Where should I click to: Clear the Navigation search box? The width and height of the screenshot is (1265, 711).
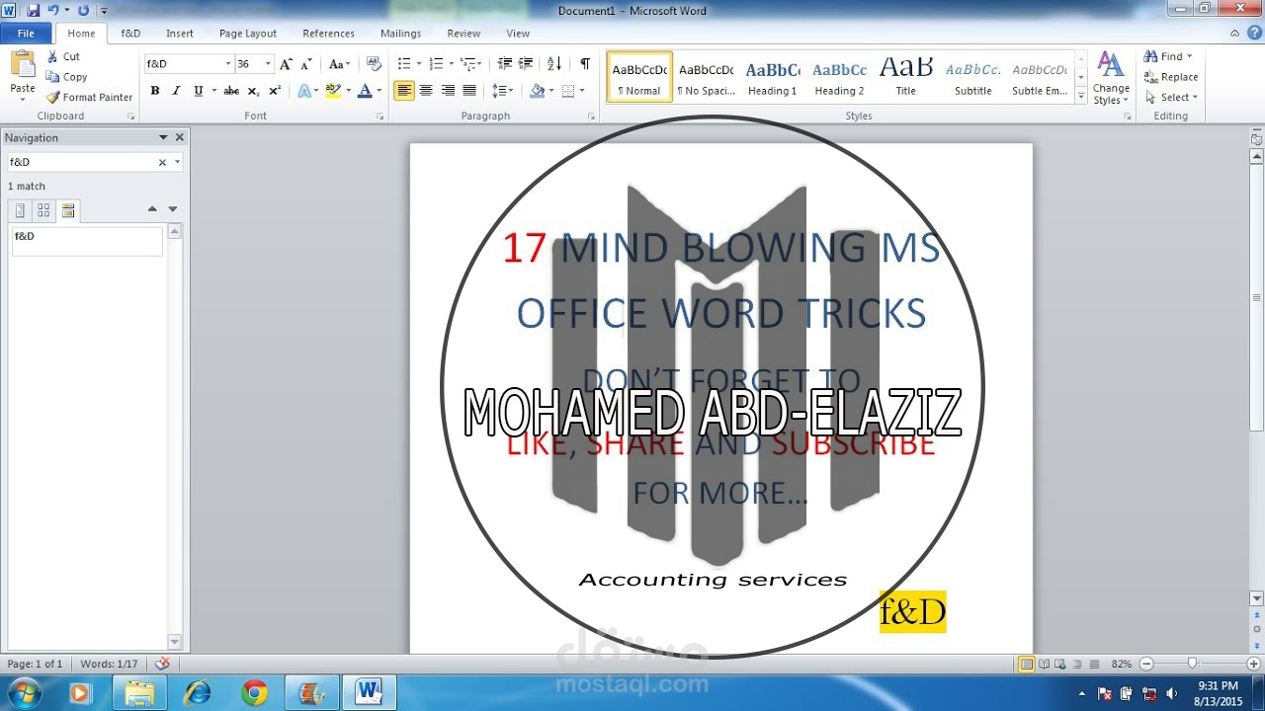pyautogui.click(x=162, y=162)
